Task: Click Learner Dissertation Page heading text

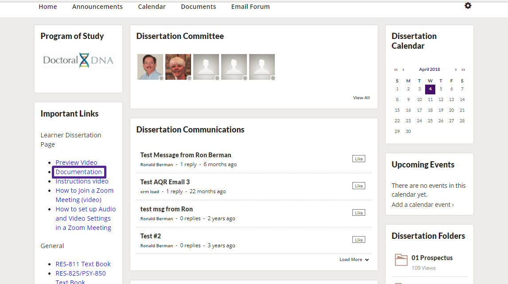Action: pos(70,140)
